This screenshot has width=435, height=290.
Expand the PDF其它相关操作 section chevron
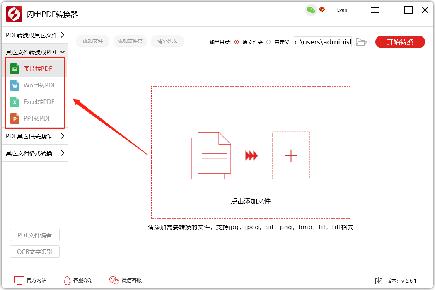pos(63,136)
